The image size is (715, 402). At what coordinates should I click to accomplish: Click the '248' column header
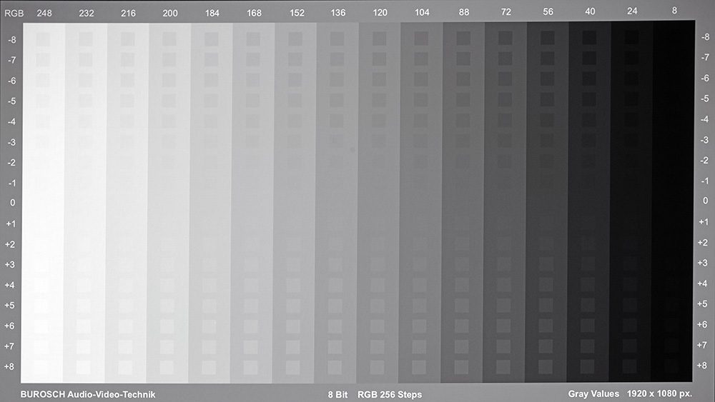44,13
